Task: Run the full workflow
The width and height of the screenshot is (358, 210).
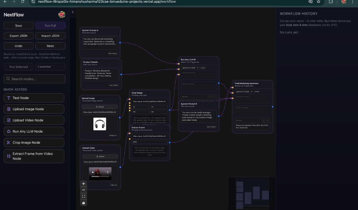Action: click(50, 25)
